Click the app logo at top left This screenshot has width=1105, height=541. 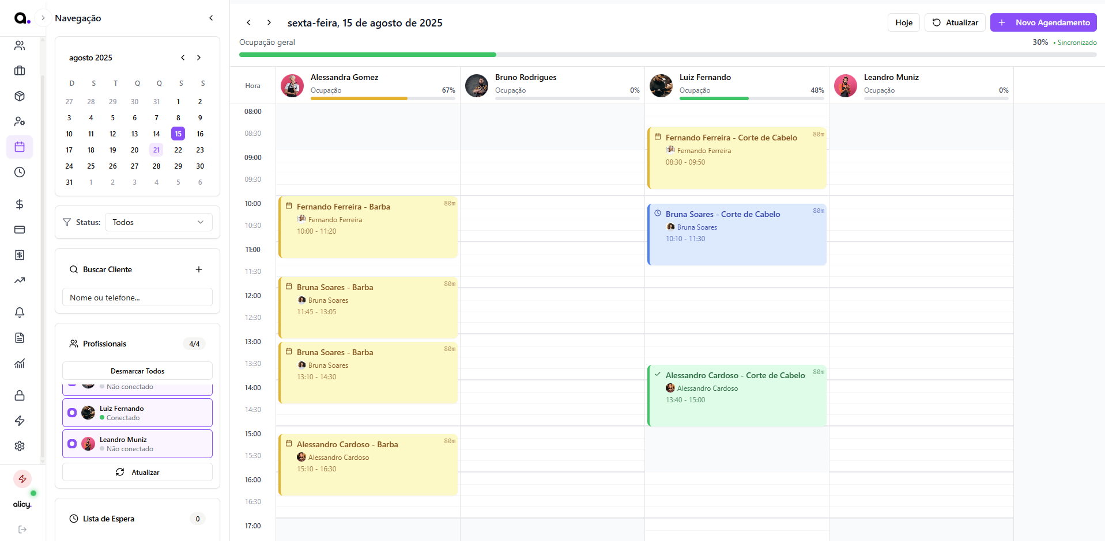pyautogui.click(x=22, y=18)
